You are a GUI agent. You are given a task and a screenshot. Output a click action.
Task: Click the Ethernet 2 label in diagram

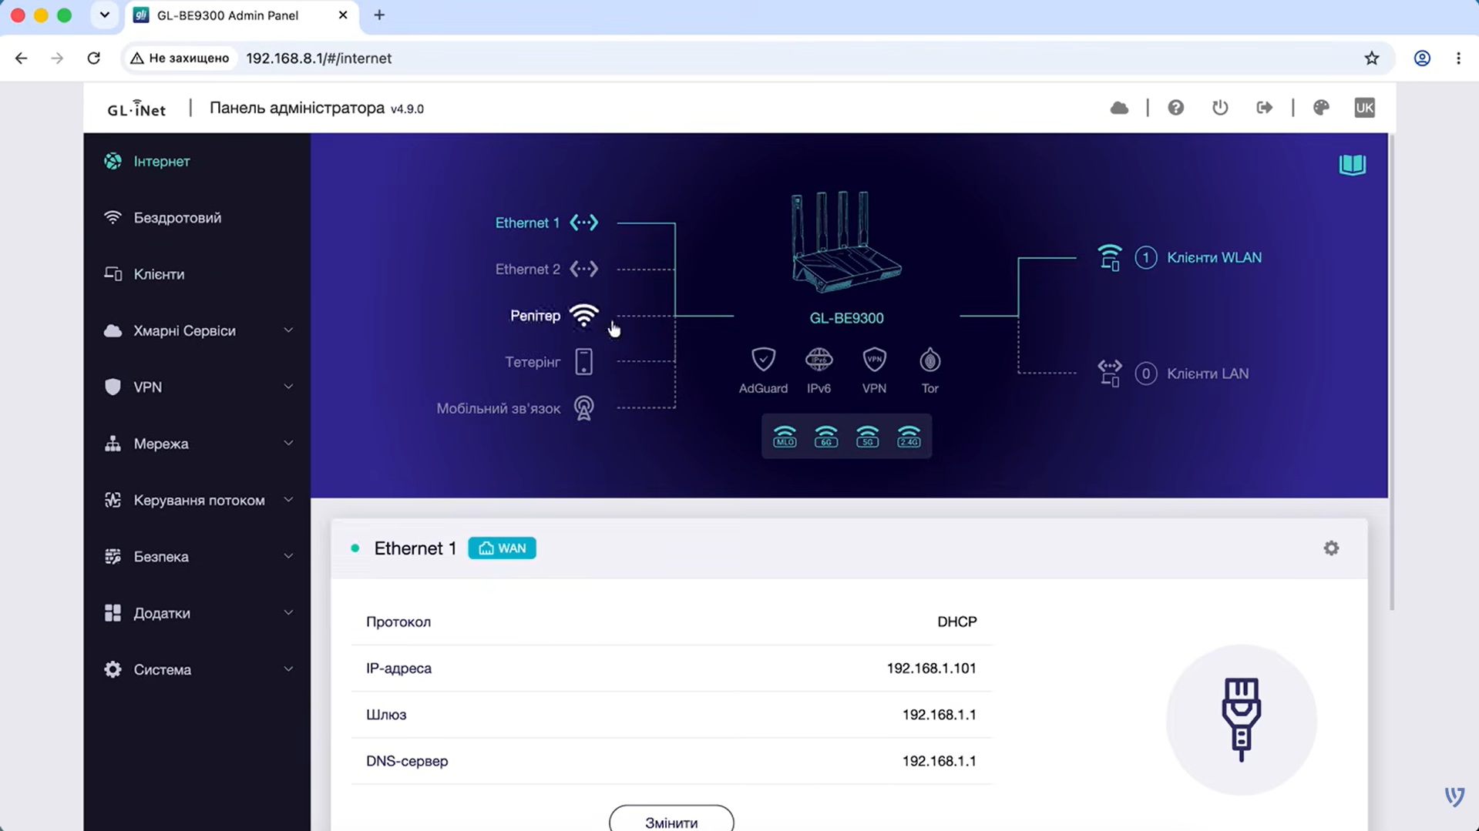pyautogui.click(x=527, y=269)
